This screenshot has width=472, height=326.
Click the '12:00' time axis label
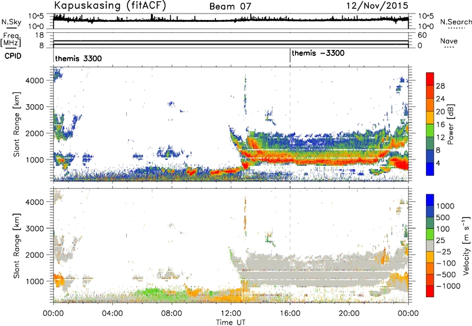tap(230, 314)
